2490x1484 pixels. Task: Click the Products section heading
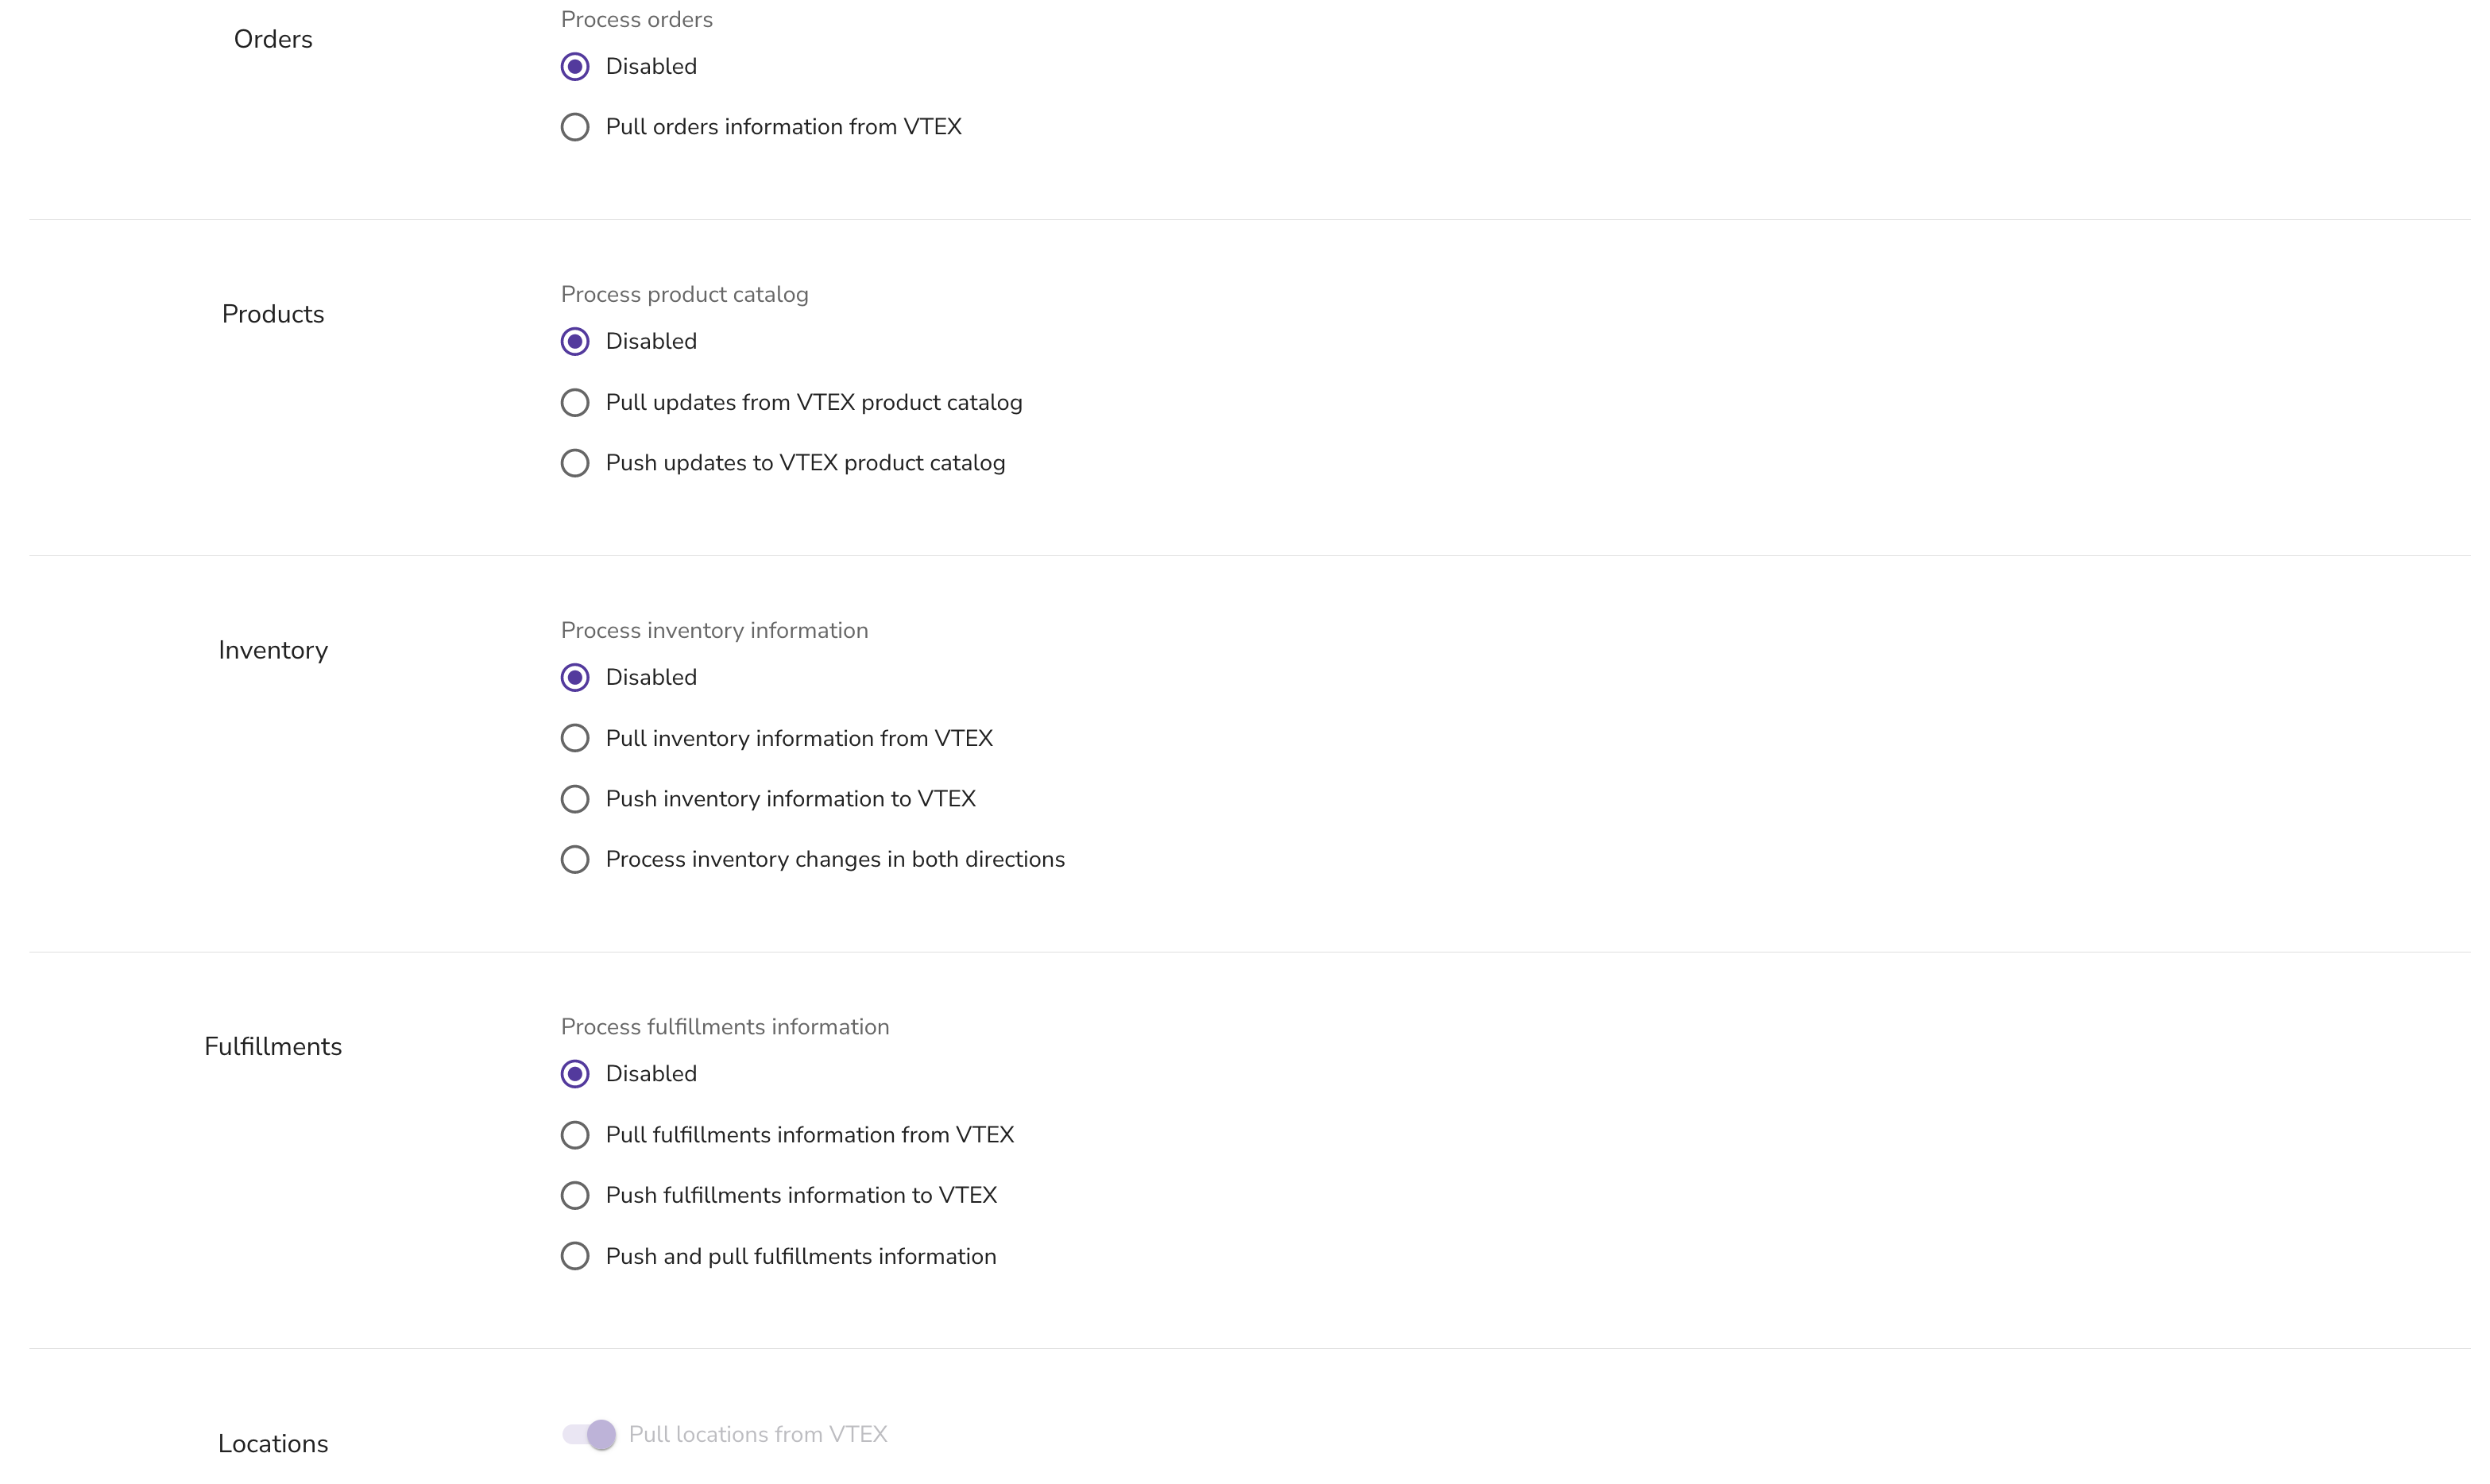click(273, 314)
